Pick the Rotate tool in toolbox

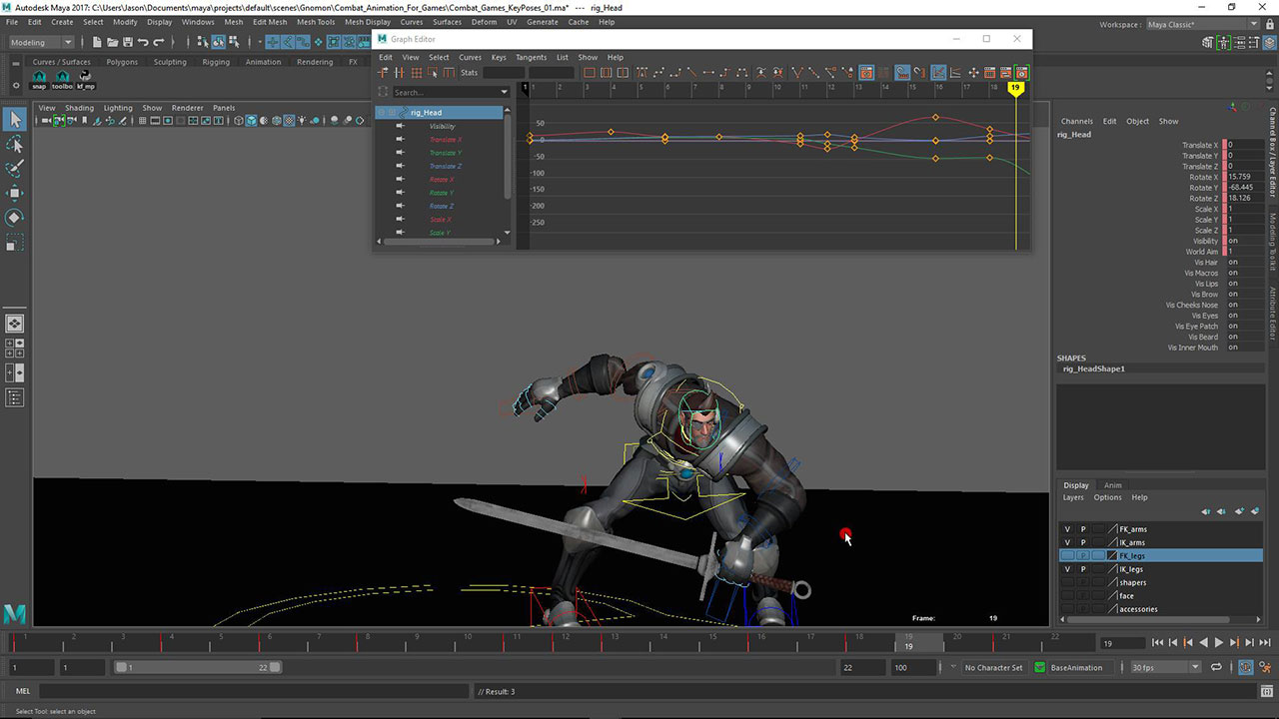click(15, 218)
